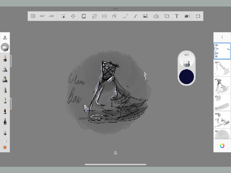Hide the second layer via eye icon
This screenshot has height=173, width=231.
pyautogui.click(x=216, y=62)
